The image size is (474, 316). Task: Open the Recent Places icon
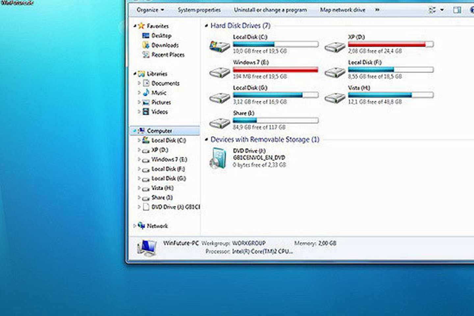tap(145, 55)
